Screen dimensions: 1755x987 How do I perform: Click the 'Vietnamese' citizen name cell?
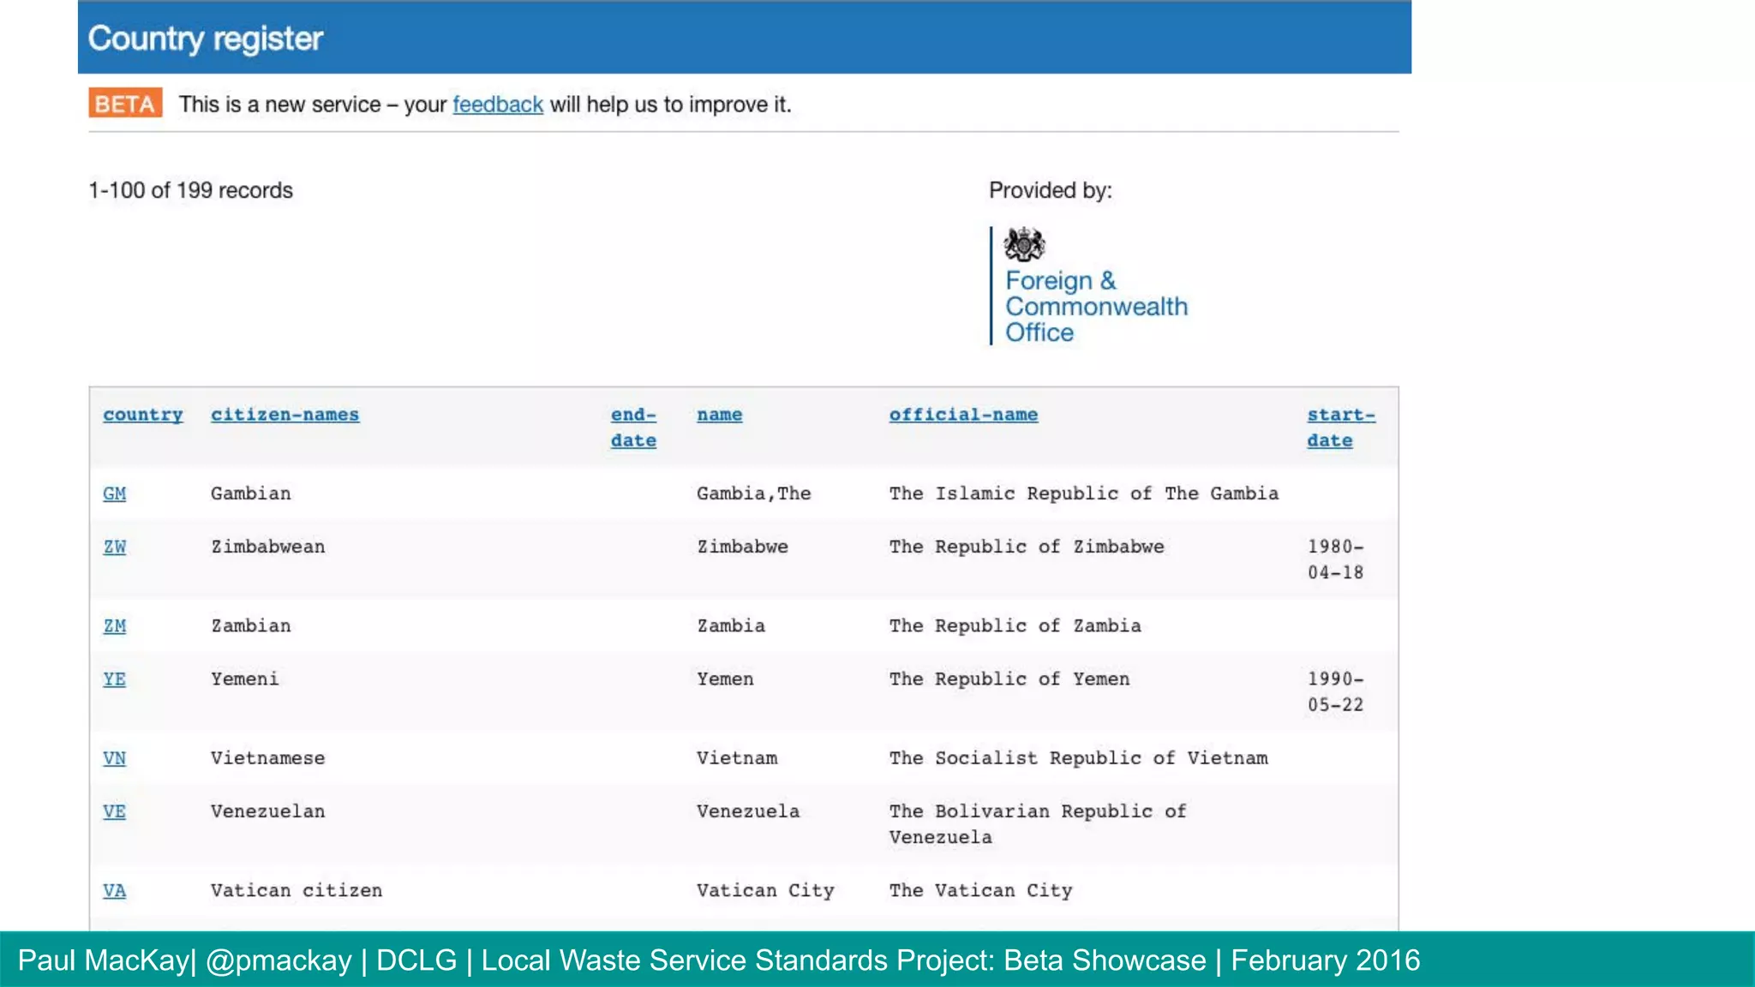[268, 758]
